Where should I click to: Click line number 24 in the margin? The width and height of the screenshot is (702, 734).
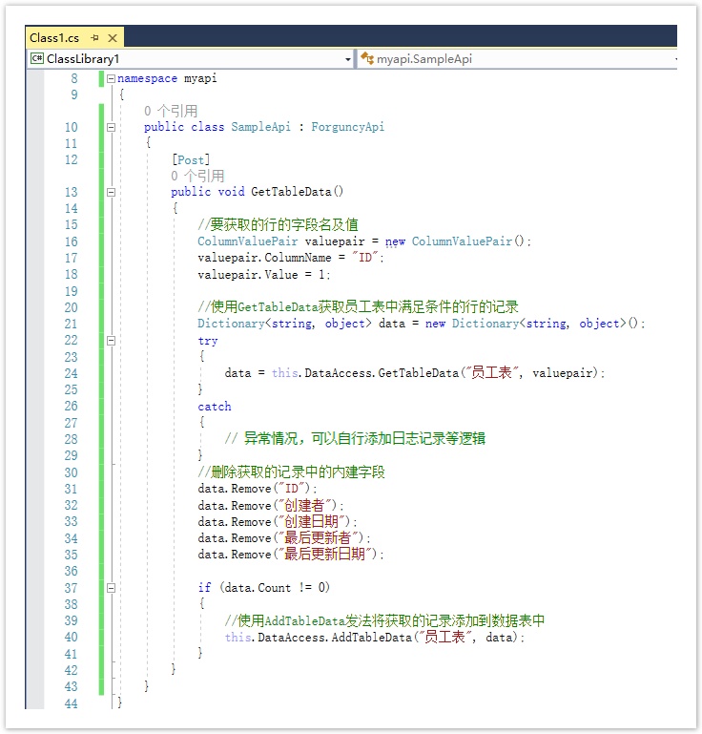72,373
